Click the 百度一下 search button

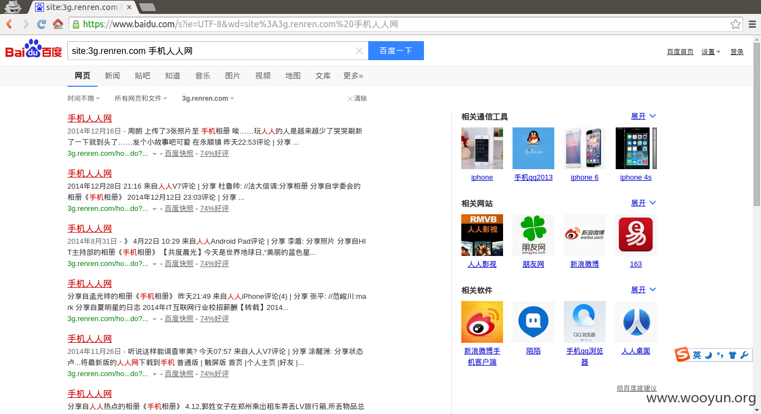[x=396, y=51]
